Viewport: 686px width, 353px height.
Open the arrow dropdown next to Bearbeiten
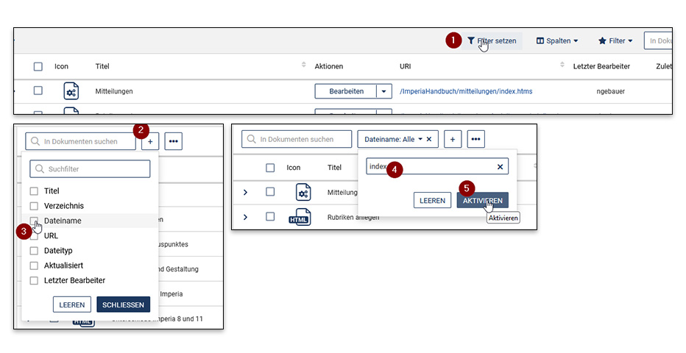tap(384, 91)
